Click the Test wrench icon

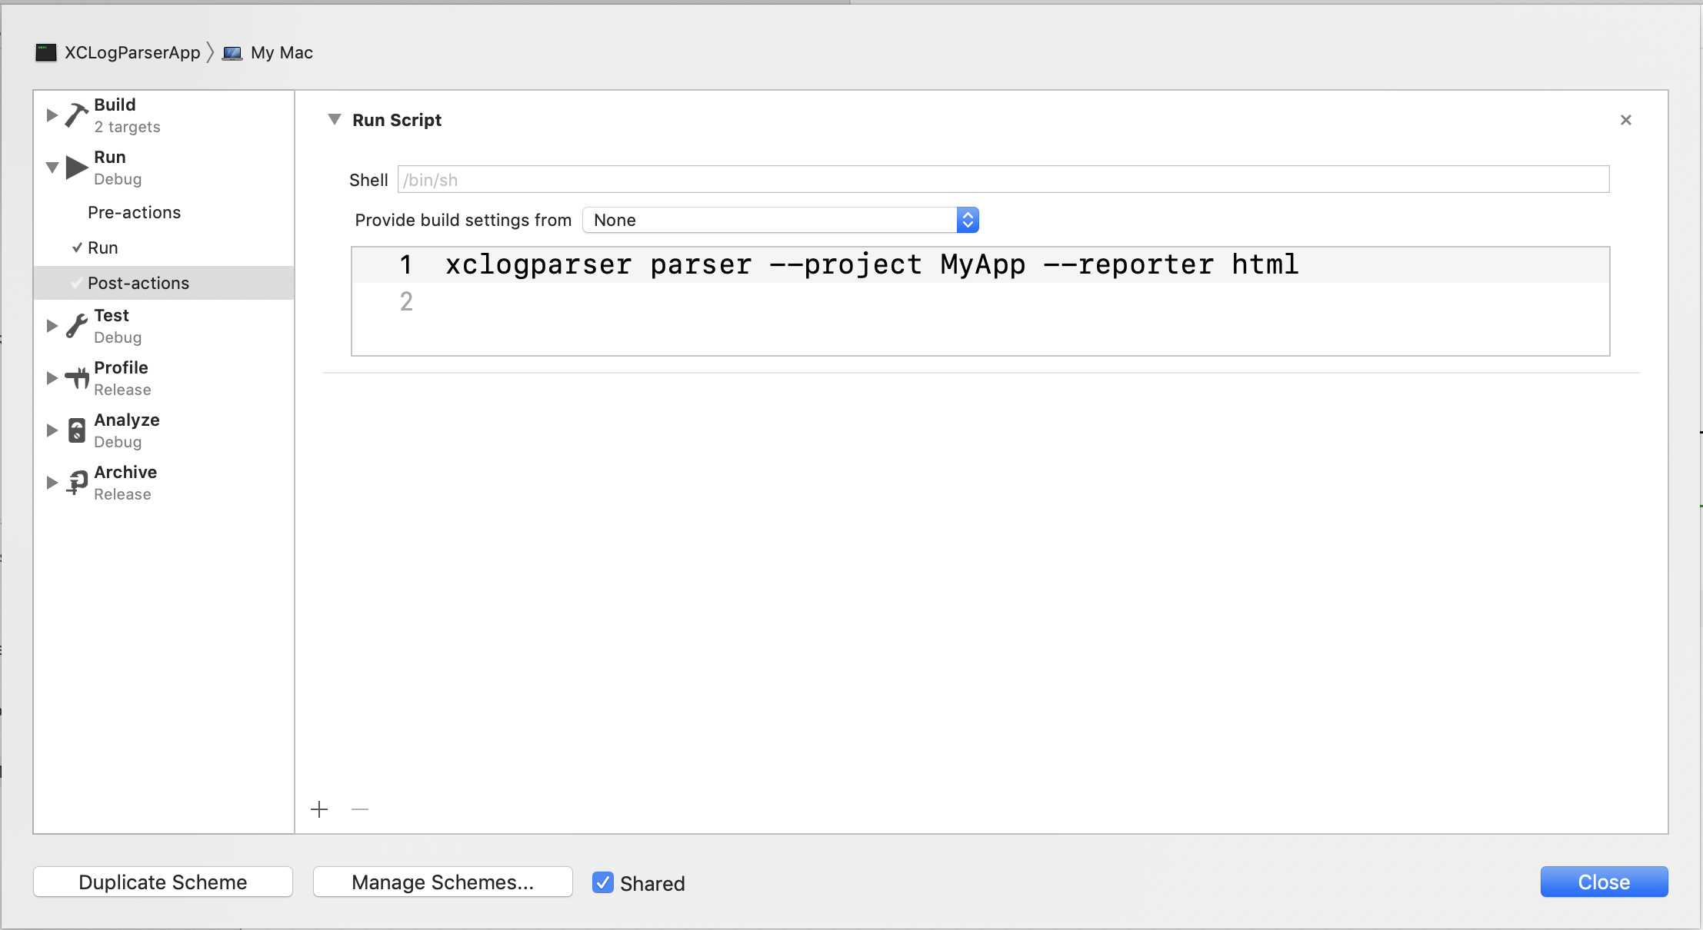tap(76, 326)
